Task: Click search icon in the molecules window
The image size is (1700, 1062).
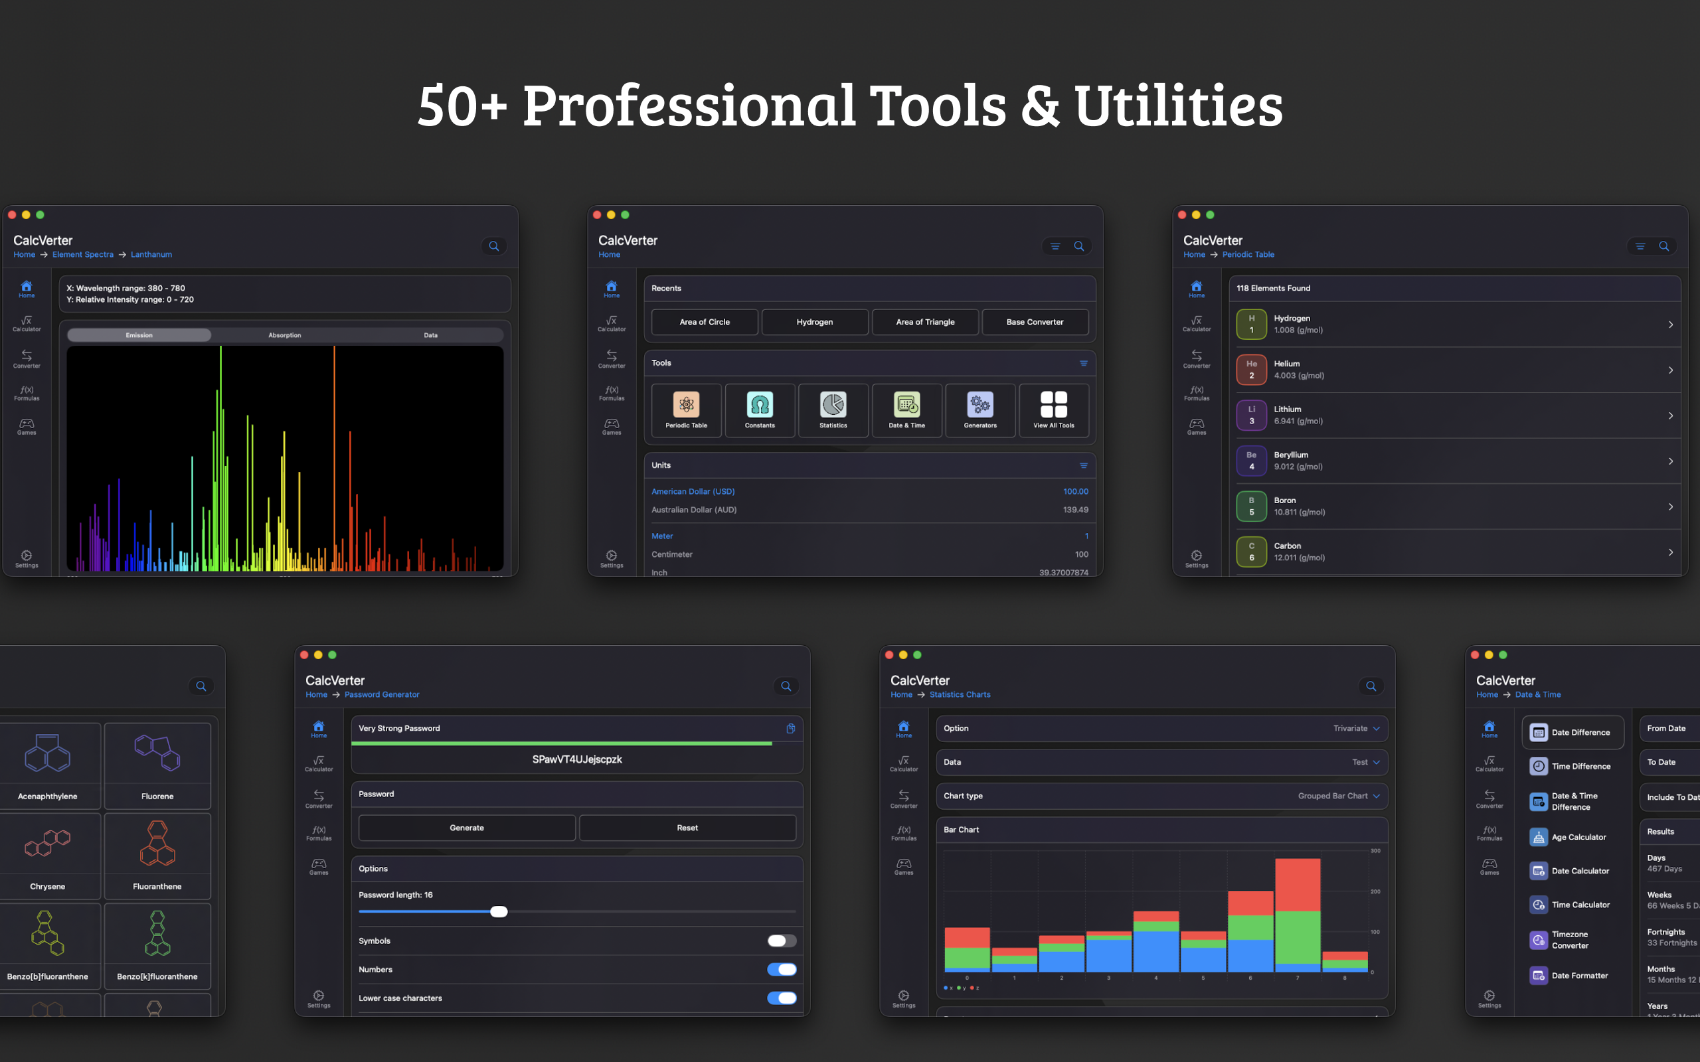Action: point(201,686)
